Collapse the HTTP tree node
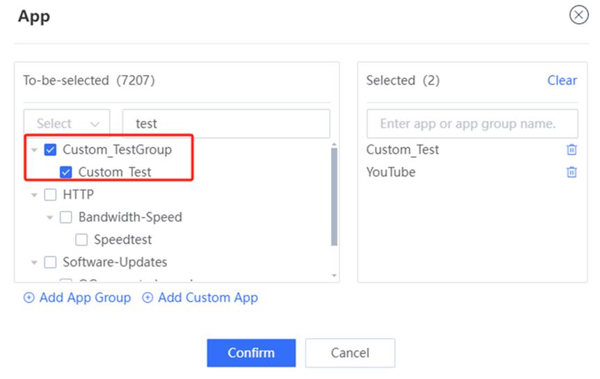Image resolution: width=600 pixels, height=379 pixels. point(34,195)
